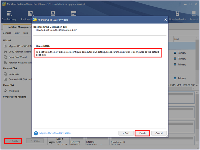200x150 pixels.
Task: Open the hamburger menu in title bar
Action: (180, 4)
